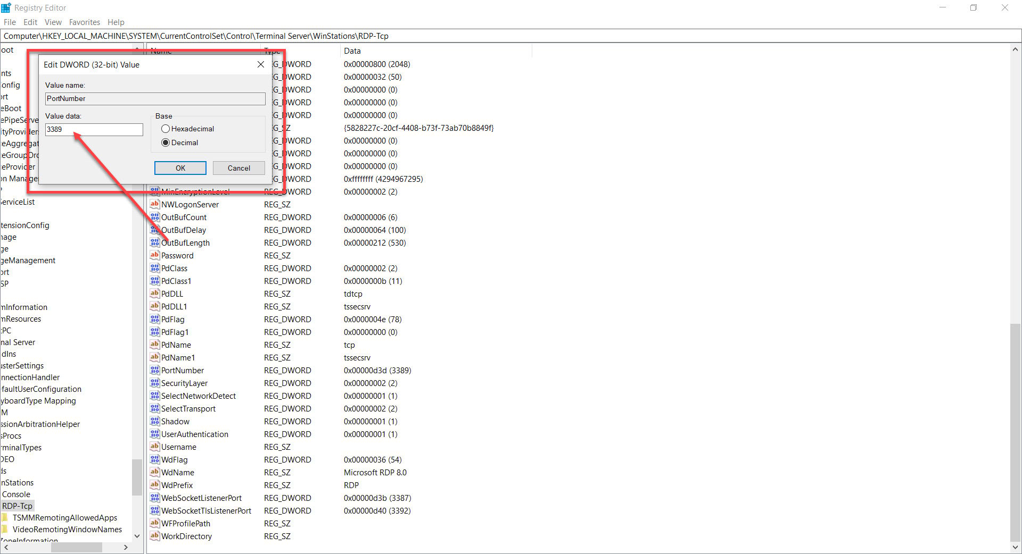Click the WdName REG_SZ string icon
1022x554 pixels.
coord(154,472)
